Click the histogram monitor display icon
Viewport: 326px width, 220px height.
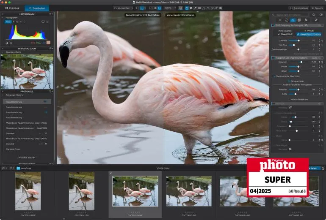(x=43, y=22)
